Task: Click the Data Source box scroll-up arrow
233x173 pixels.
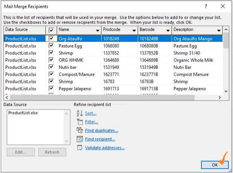Action: coord(66,114)
